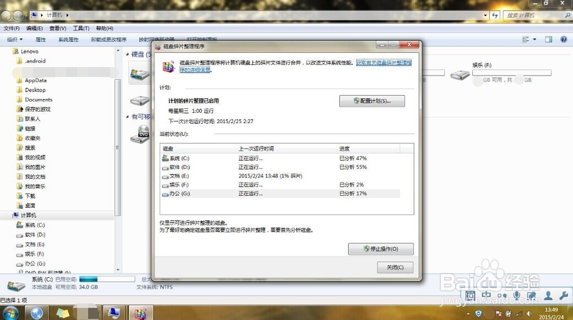Click the 磁盘 column header

point(198,148)
